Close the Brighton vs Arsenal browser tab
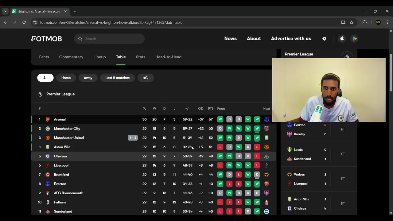 click(65, 11)
